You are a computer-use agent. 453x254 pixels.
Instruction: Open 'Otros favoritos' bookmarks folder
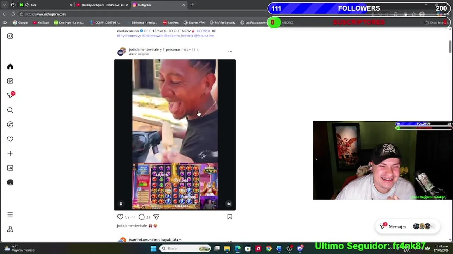tap(437, 23)
